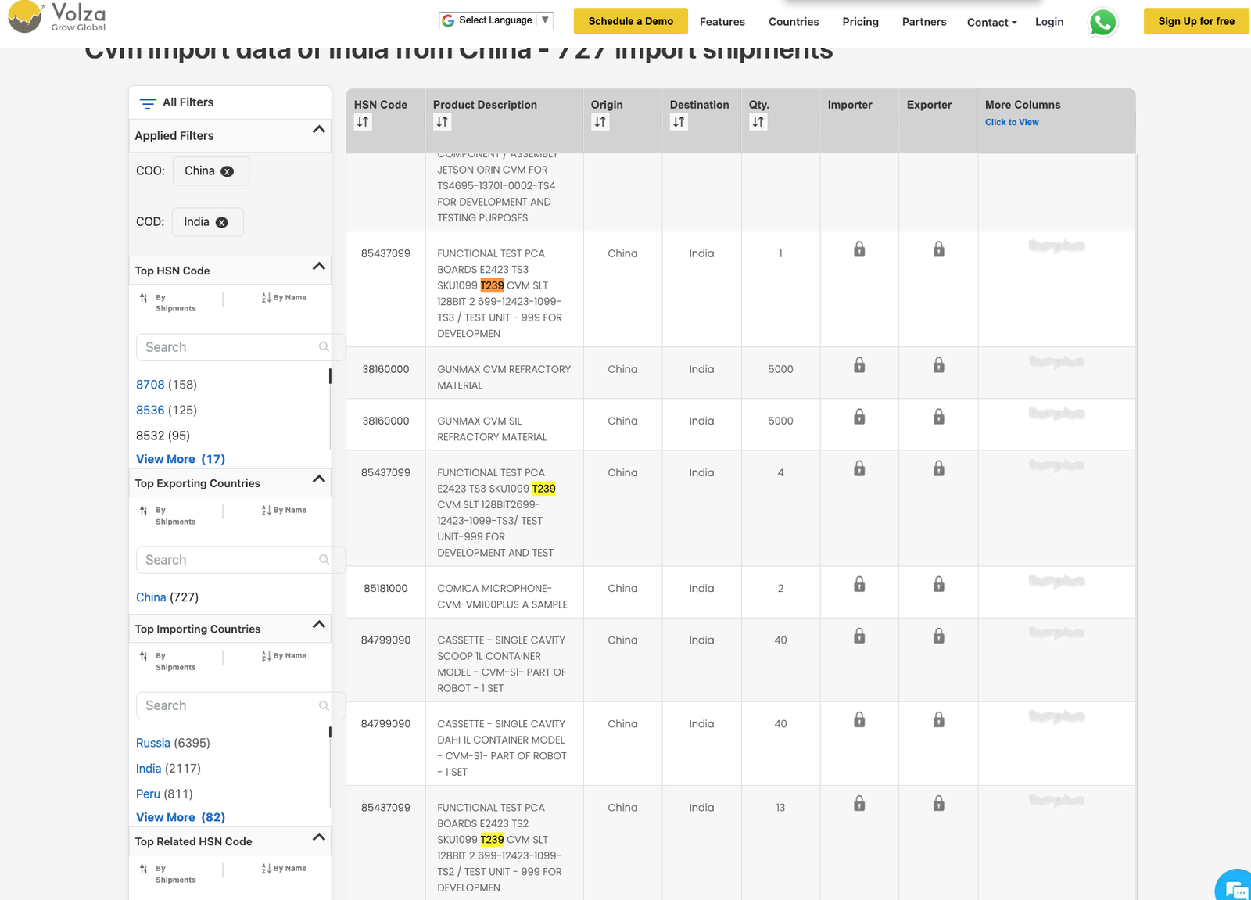
Task: View More HSN codes (17) link
Action: tap(181, 459)
